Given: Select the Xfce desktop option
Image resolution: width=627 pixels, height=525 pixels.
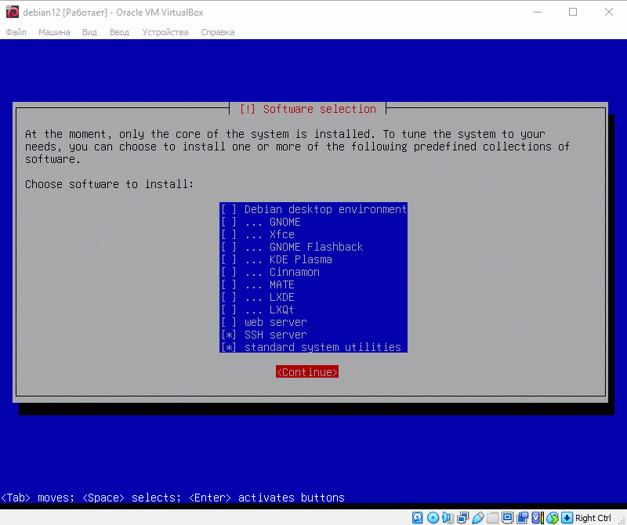Looking at the screenshot, I should tap(313, 234).
